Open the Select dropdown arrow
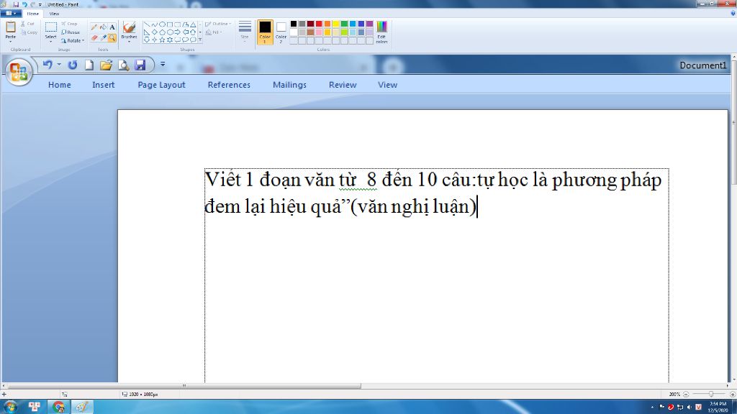The image size is (737, 414). pyautogui.click(x=51, y=41)
